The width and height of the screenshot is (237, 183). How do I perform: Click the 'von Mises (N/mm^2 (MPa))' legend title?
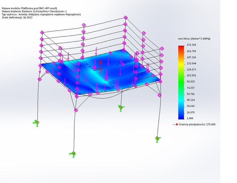[194, 39]
